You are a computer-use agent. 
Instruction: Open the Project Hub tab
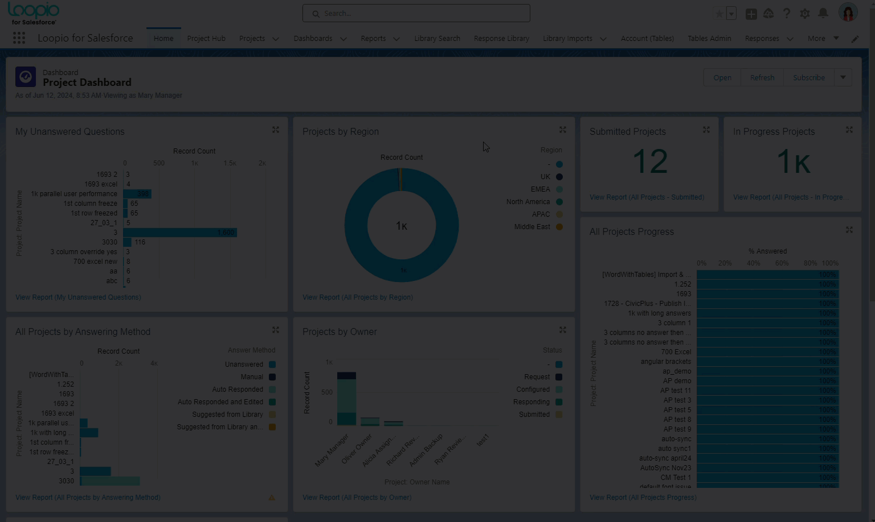(x=206, y=39)
